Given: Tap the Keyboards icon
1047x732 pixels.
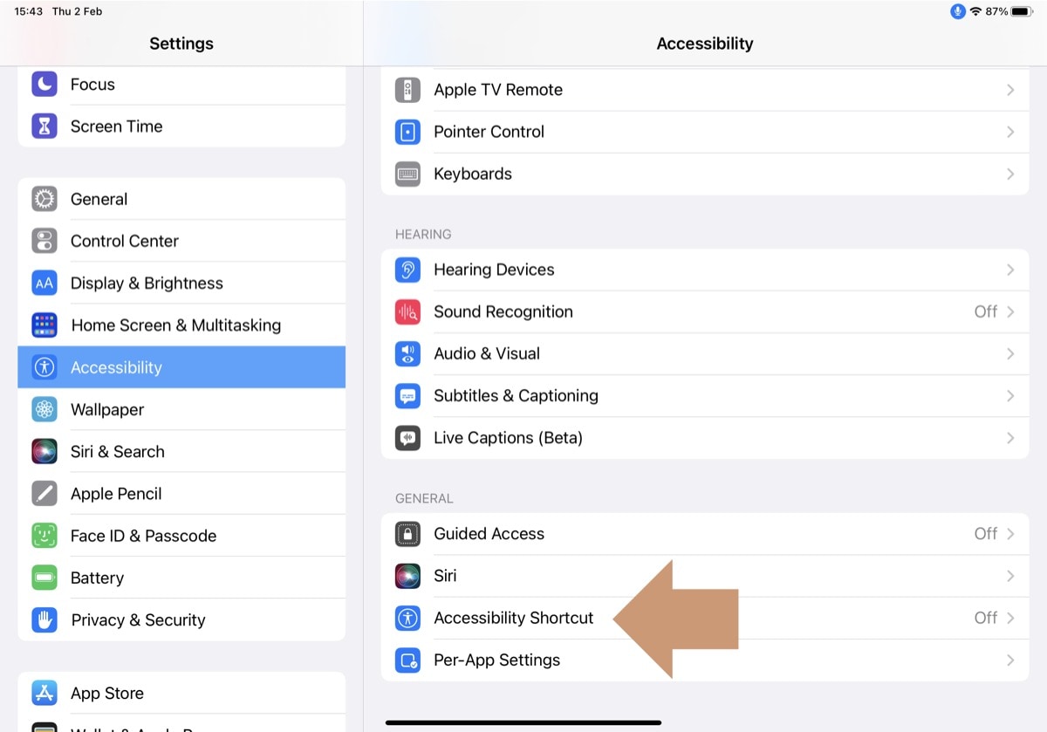Looking at the screenshot, I should [x=407, y=174].
